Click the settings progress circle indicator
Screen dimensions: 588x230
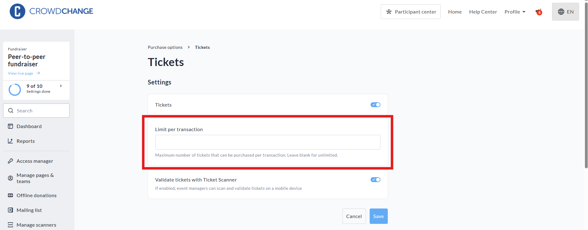pos(15,89)
